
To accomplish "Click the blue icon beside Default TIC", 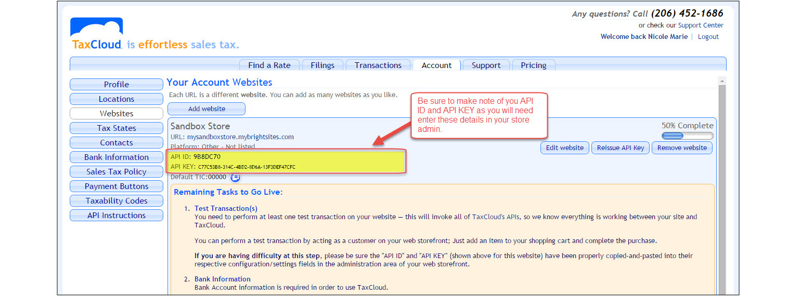I will (235, 177).
